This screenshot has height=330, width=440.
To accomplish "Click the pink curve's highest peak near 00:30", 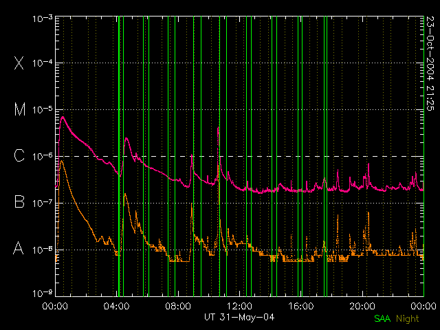I will 63,117.
